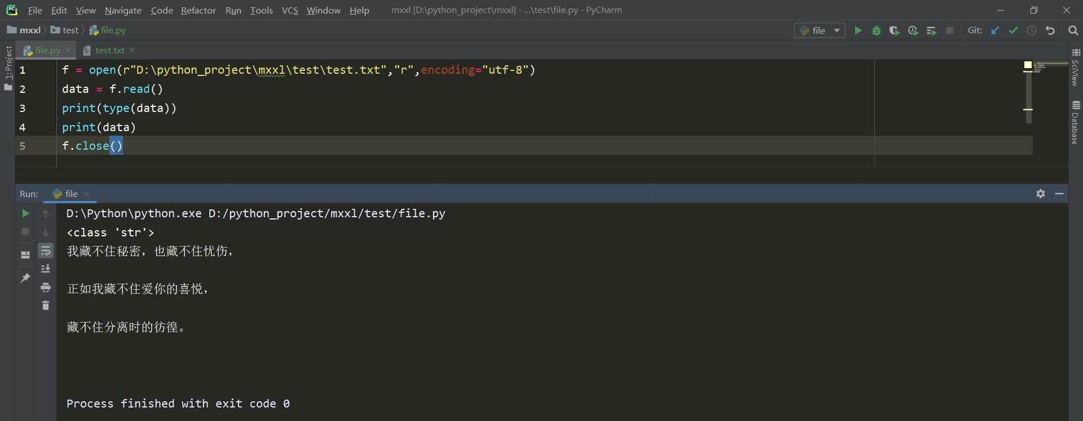
Task: Go down the stack trace arrow
Action: pyautogui.click(x=46, y=232)
